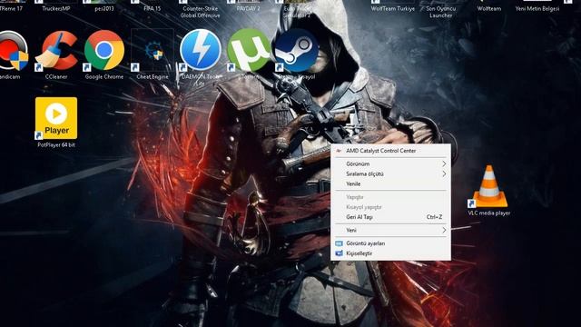Select Son Oyuncu Launcher label

pos(441,12)
